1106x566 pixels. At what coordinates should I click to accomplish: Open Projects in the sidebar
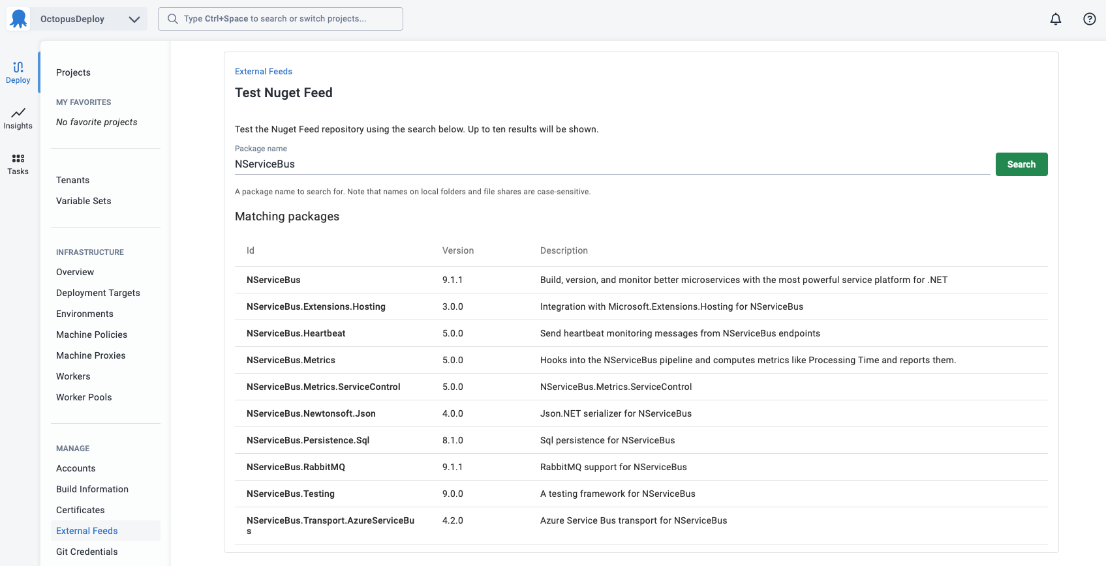(x=73, y=72)
